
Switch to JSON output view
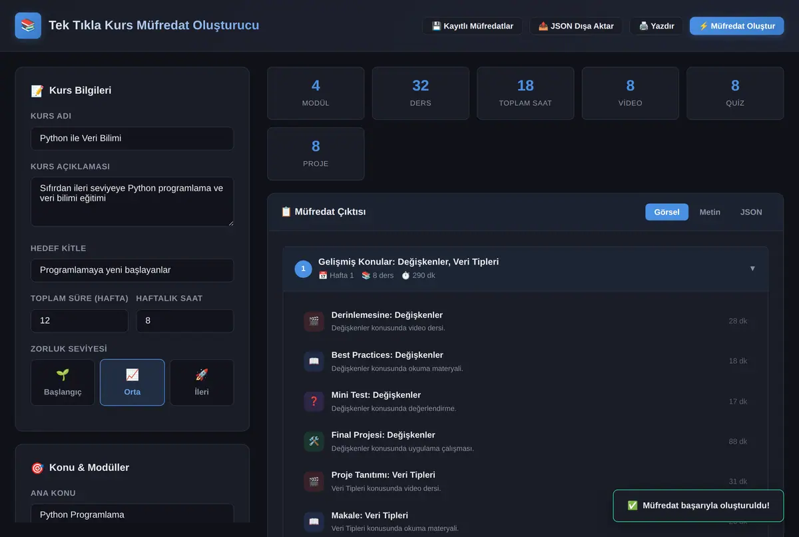[751, 212]
